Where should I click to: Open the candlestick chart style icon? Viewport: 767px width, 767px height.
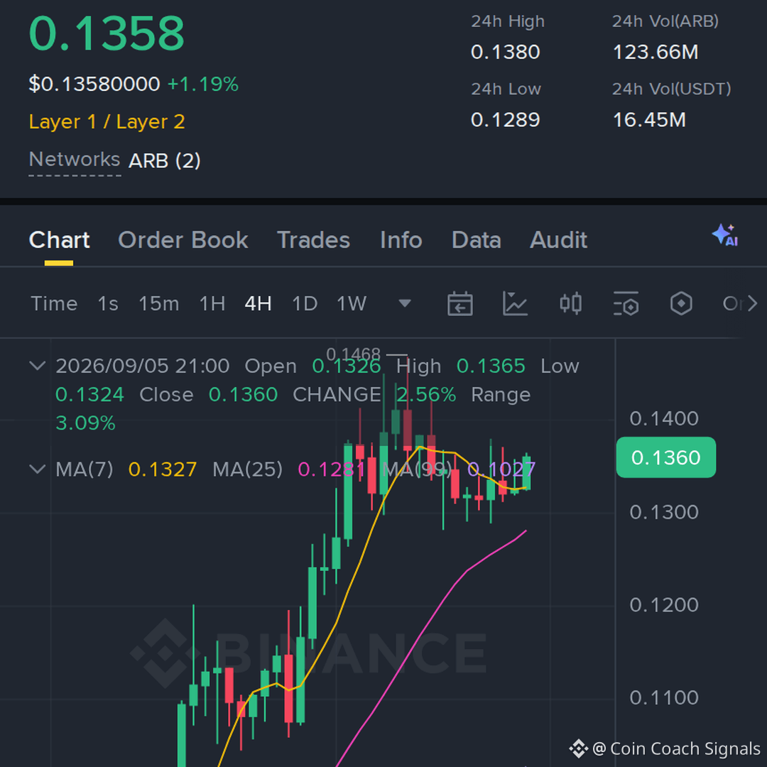(x=570, y=304)
